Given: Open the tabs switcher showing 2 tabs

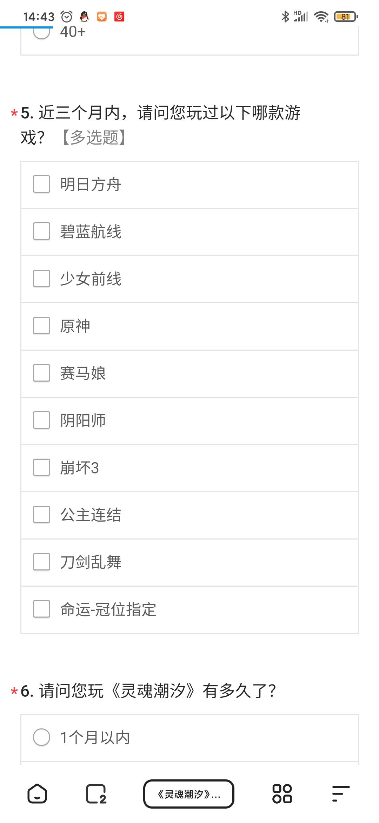Looking at the screenshot, I should pos(96,794).
